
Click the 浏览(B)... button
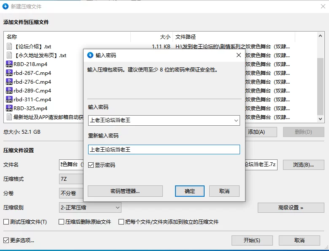tap(303, 165)
